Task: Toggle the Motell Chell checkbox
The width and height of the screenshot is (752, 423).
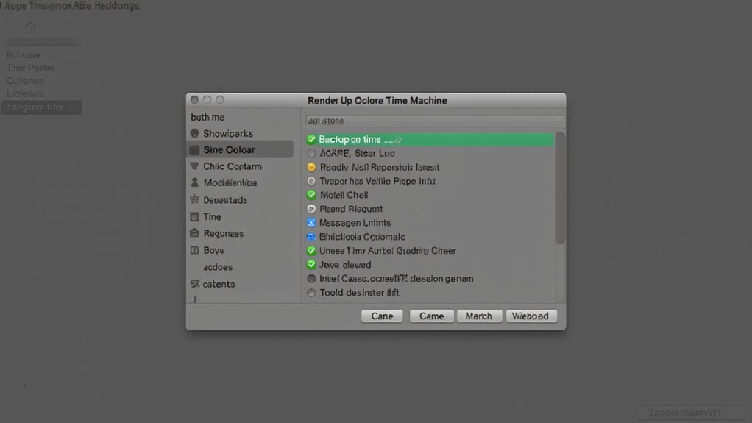Action: pos(311,195)
